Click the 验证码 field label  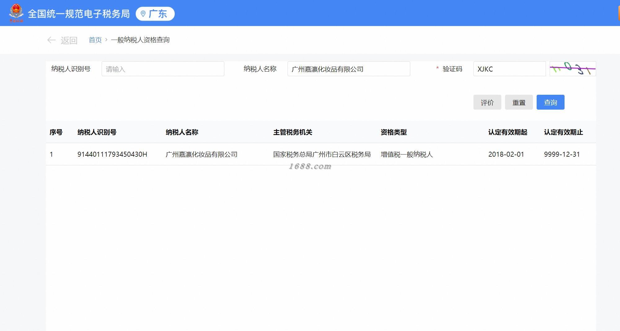(452, 69)
